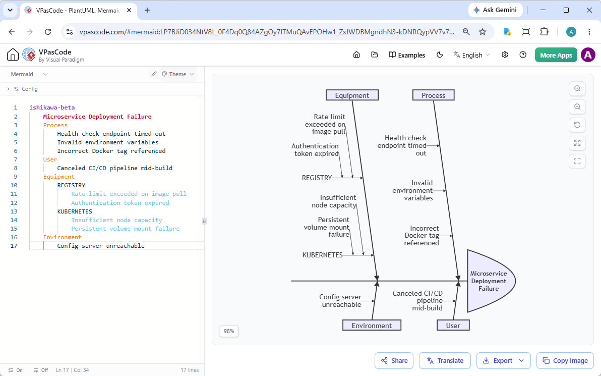601x376 pixels.
Task: Close the VPasCode browser tab
Action: point(129,11)
